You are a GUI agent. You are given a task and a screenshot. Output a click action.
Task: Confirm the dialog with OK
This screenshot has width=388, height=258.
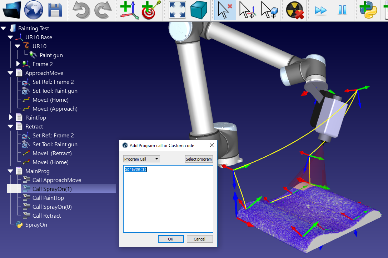click(x=171, y=239)
